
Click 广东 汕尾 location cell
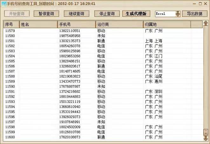tap(153, 77)
